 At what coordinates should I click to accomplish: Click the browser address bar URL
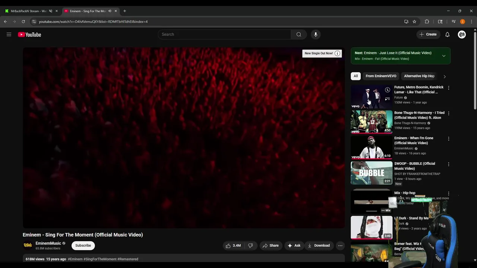click(93, 22)
